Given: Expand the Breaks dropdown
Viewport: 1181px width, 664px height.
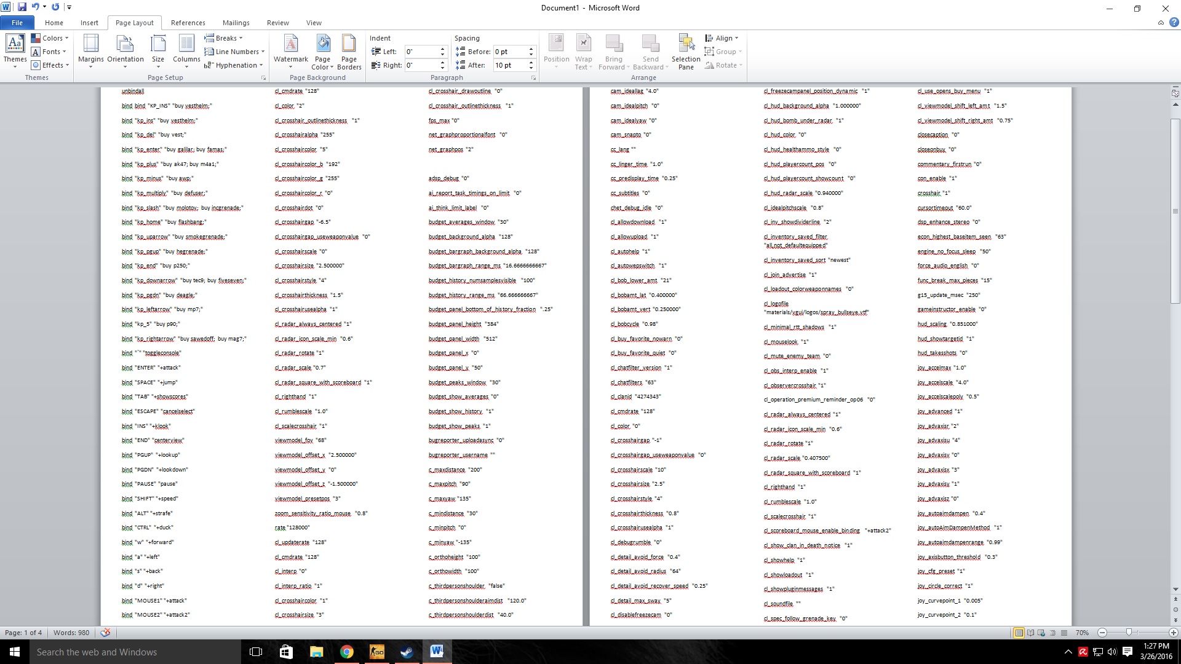Looking at the screenshot, I should pos(224,38).
